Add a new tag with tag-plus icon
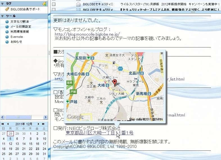Screen dimensions: 221x160 [x=44, y=4]
